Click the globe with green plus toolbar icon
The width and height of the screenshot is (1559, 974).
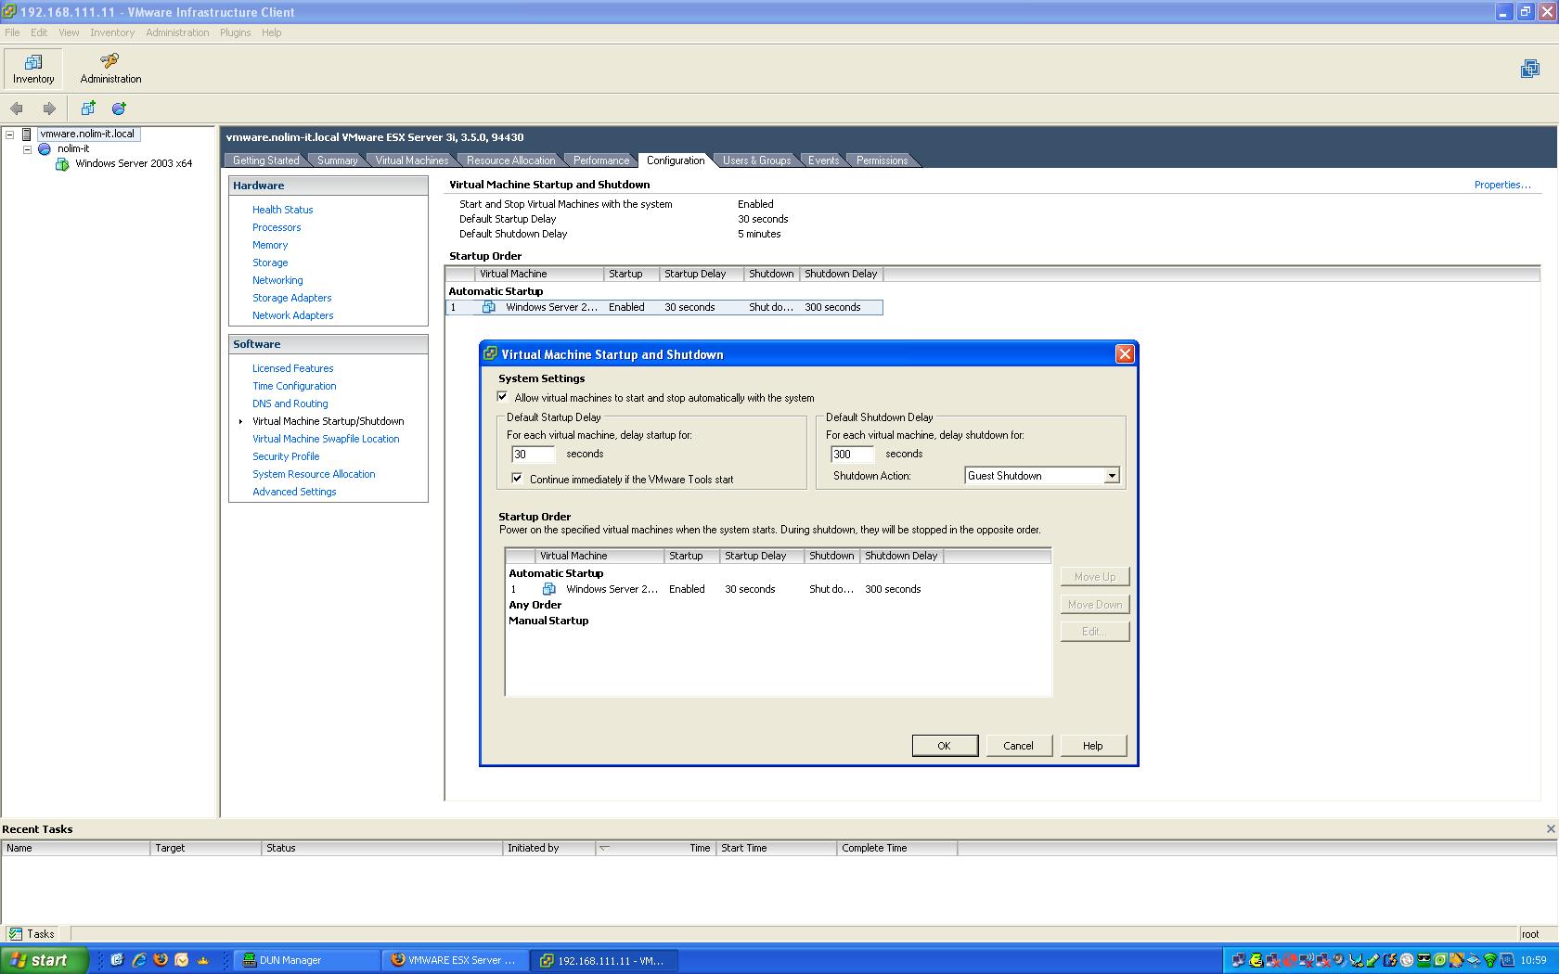[x=118, y=109]
